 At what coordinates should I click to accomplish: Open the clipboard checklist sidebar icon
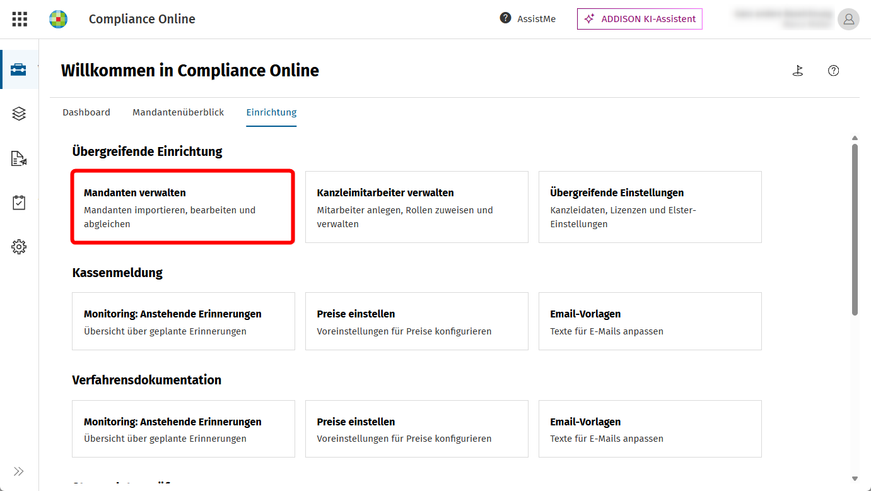[19, 203]
